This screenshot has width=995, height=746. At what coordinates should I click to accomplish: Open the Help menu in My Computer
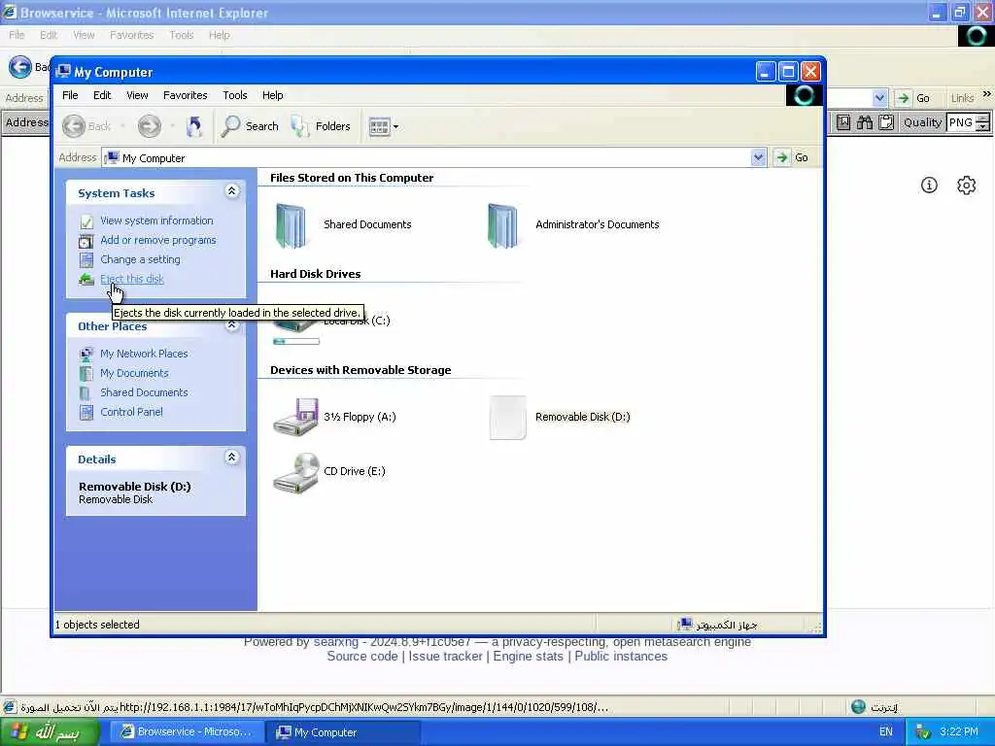pyautogui.click(x=273, y=95)
